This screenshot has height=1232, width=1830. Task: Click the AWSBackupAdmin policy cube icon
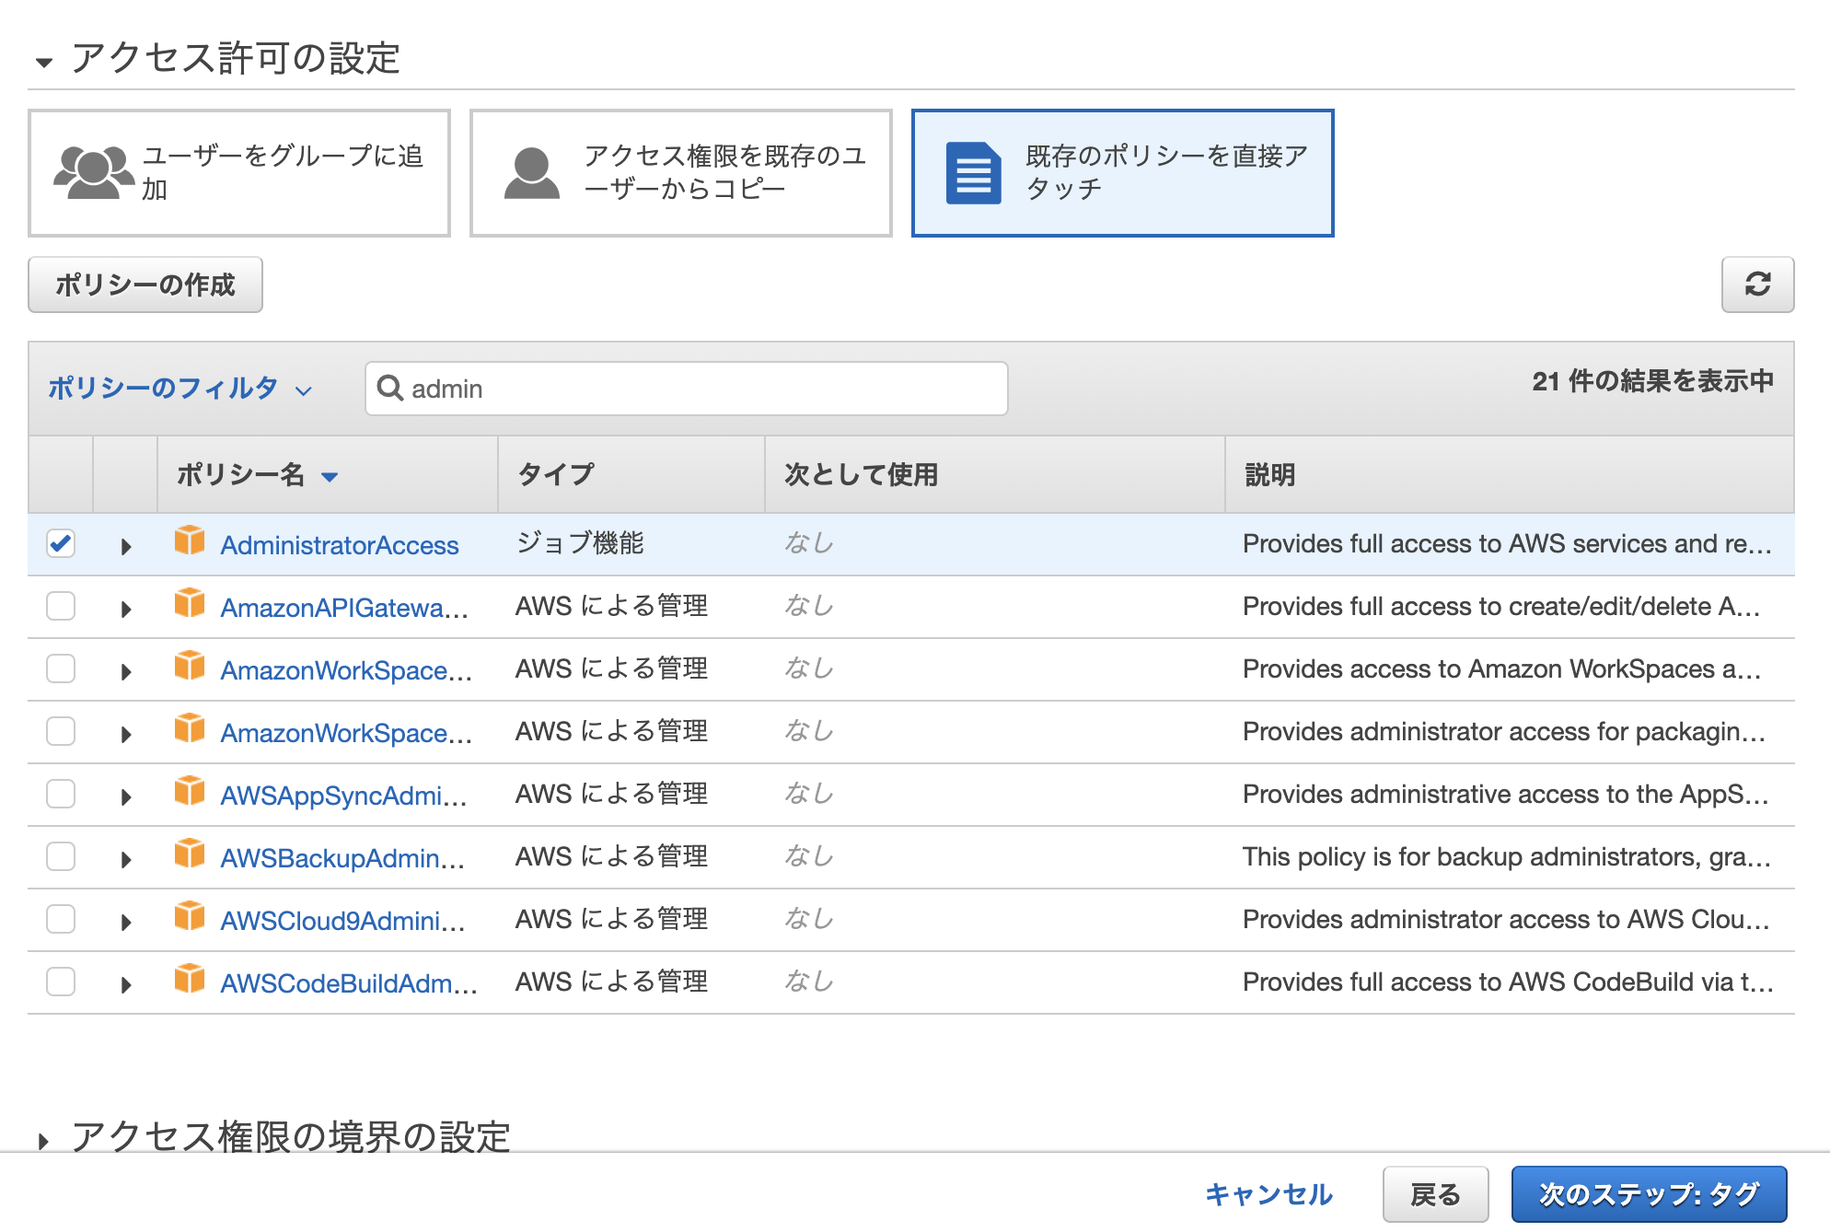(190, 855)
